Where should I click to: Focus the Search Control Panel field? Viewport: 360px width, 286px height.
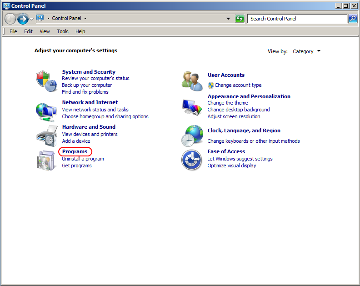click(297, 19)
